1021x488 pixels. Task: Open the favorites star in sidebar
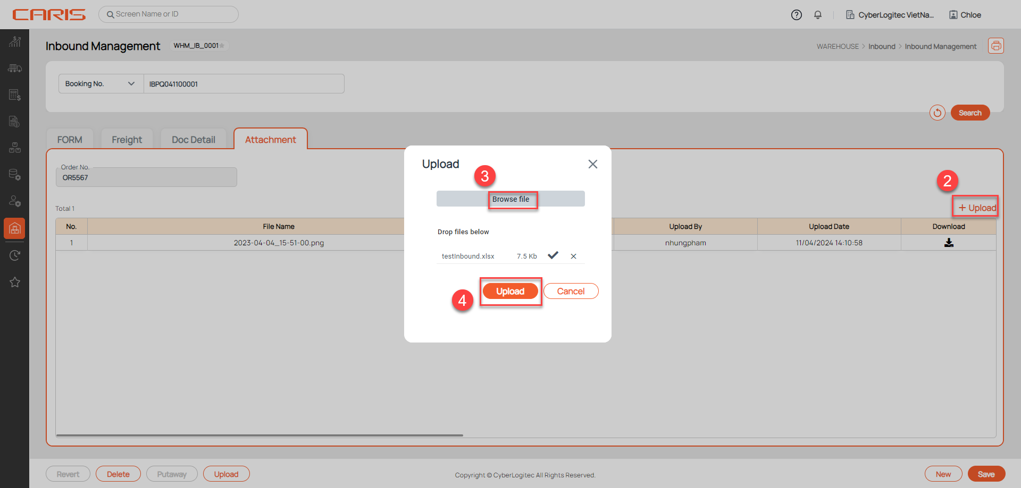point(15,282)
